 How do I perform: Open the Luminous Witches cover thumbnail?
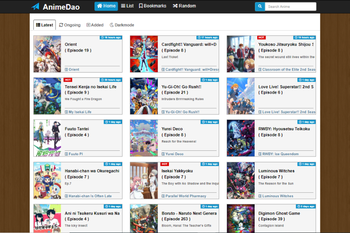(x=241, y=181)
